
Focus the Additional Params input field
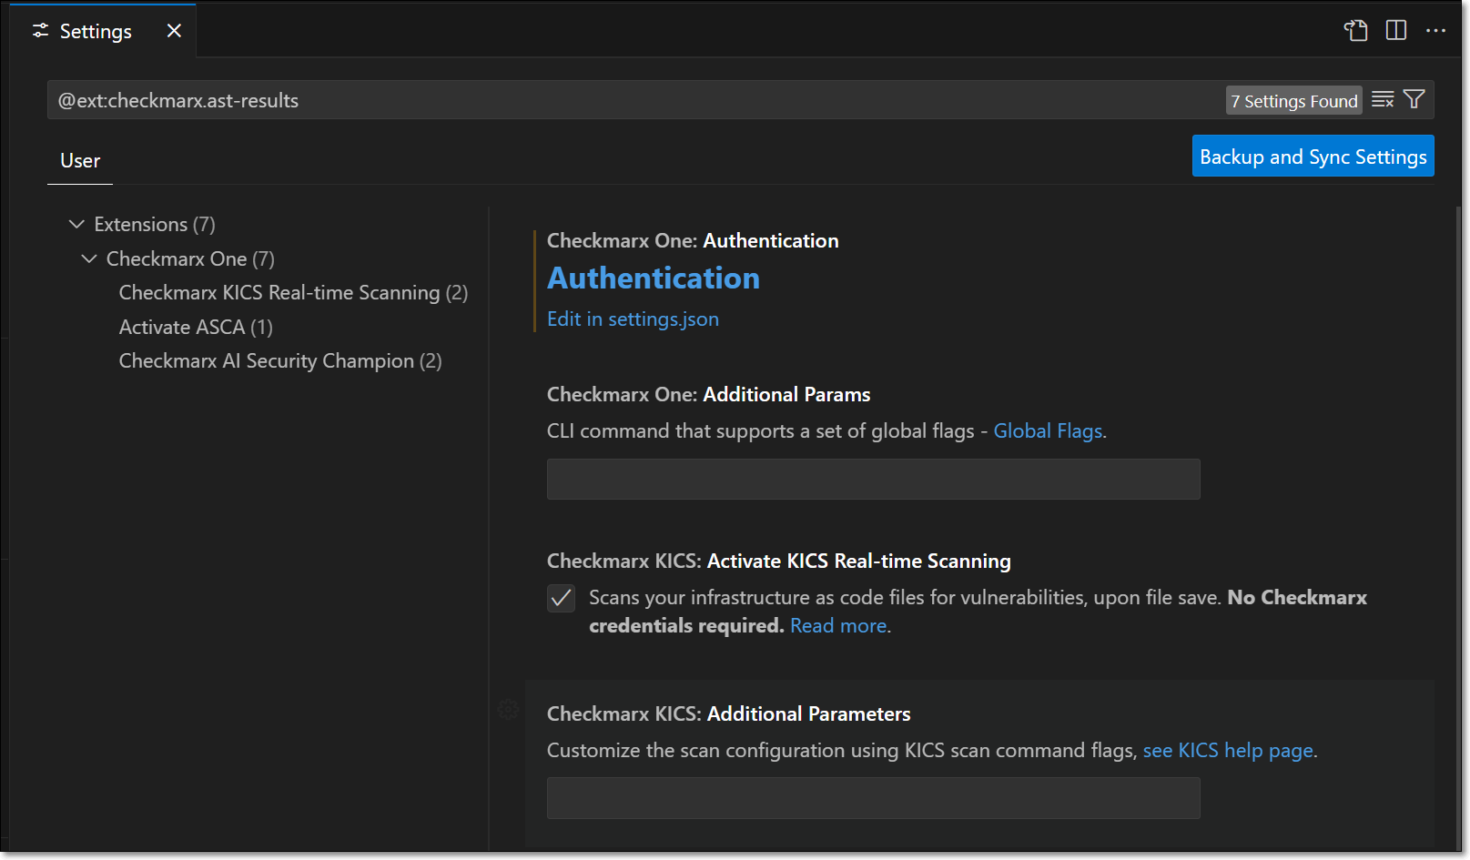tap(873, 480)
